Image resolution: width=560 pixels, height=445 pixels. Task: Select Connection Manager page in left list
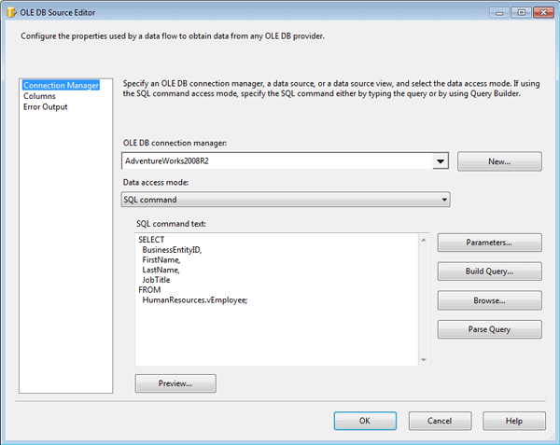[x=61, y=85]
